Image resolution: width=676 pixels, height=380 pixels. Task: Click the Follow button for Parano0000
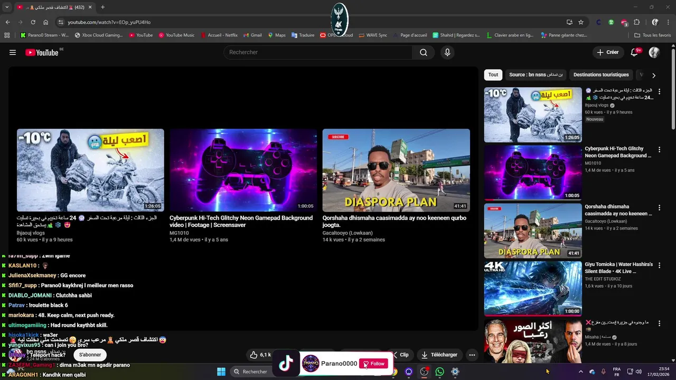tap(373, 364)
